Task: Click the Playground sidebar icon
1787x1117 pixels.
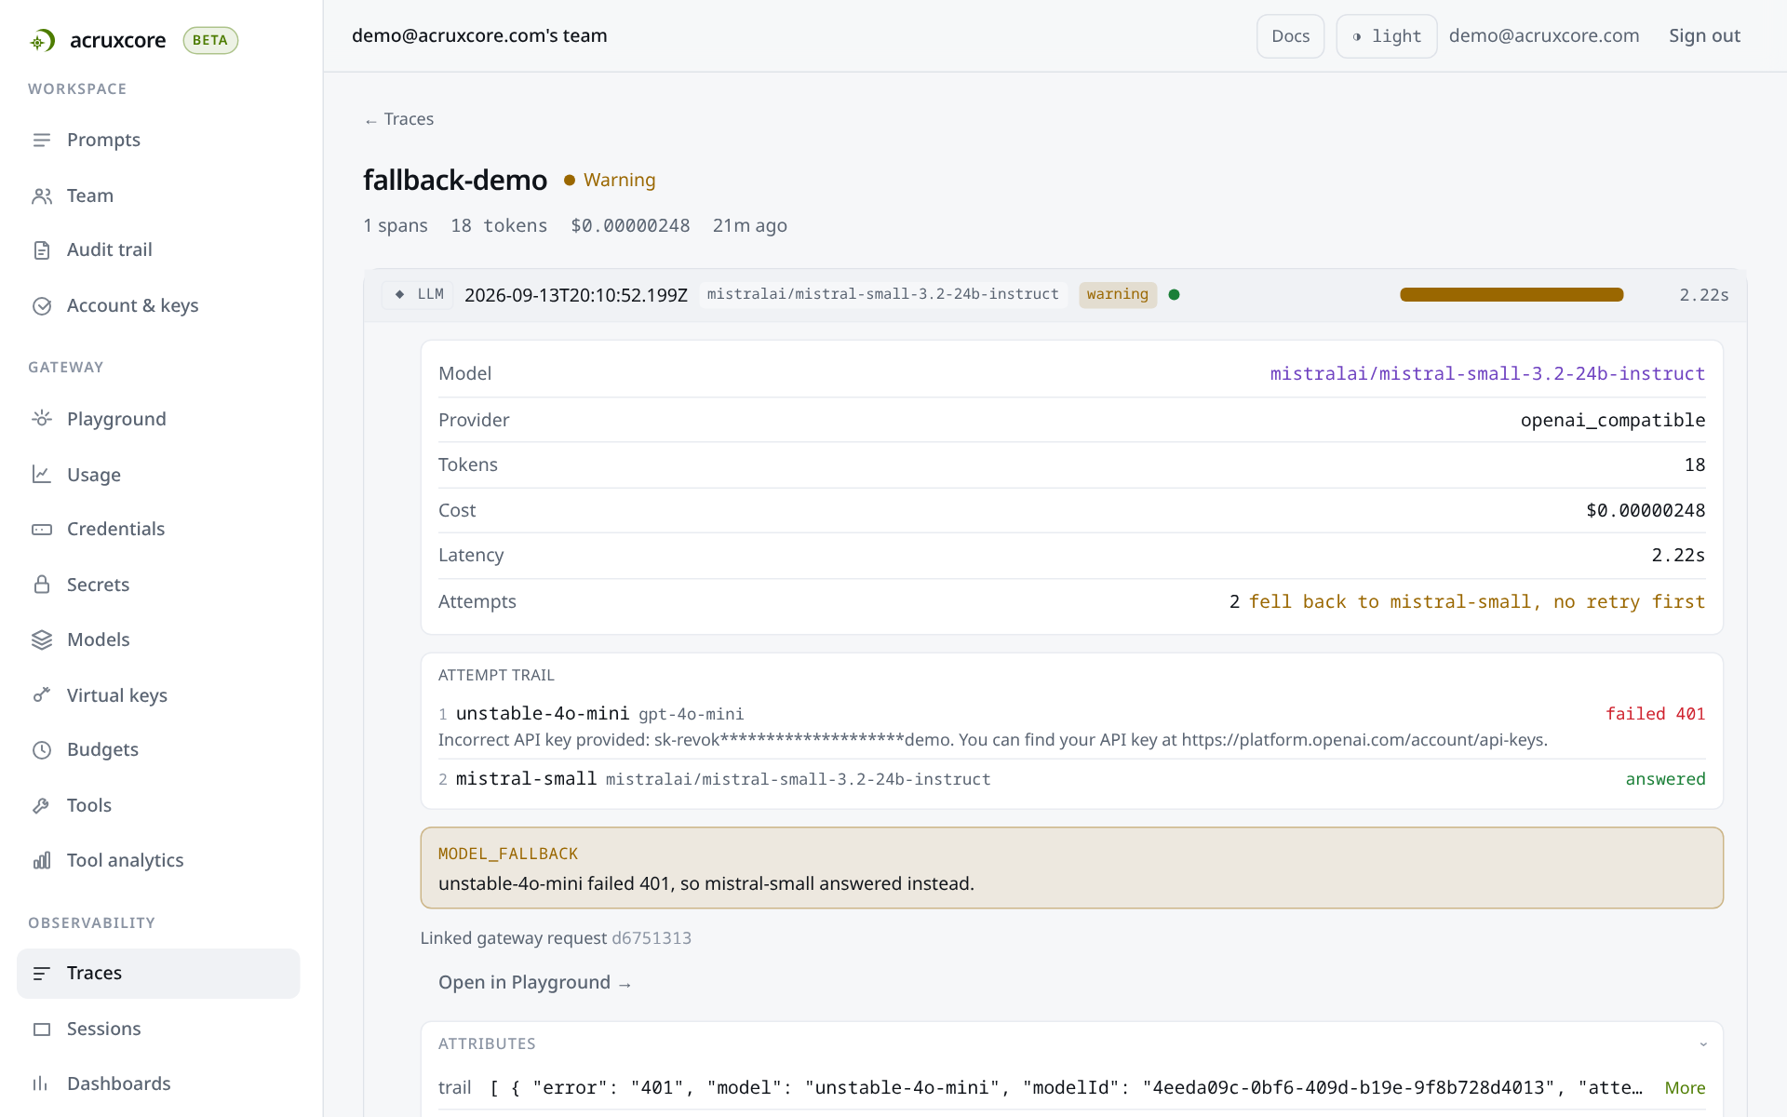Action: click(x=42, y=419)
